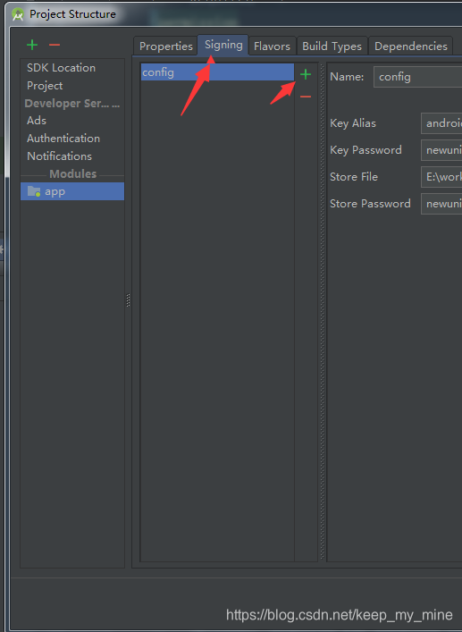Switch to the Signing tab
Screen dimensions: 462x632
click(223, 45)
